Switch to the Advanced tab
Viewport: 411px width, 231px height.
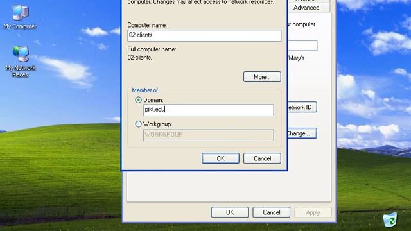(309, 8)
